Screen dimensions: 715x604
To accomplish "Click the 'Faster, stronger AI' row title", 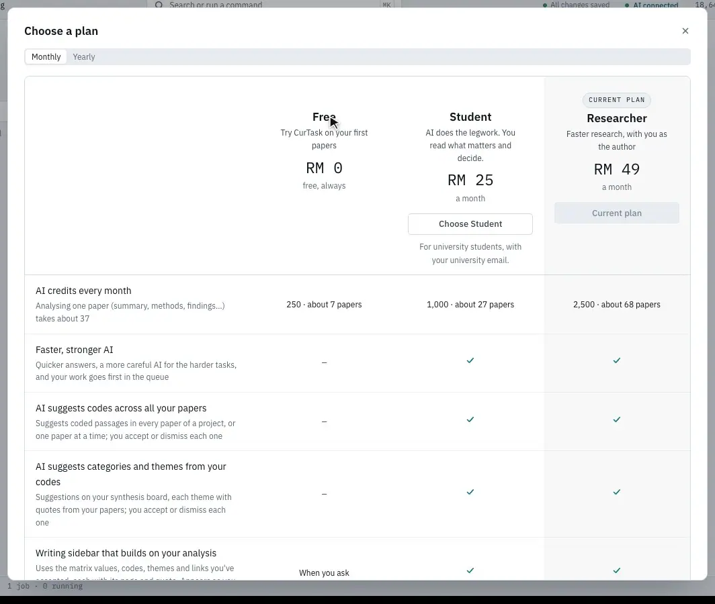I will pos(75,350).
